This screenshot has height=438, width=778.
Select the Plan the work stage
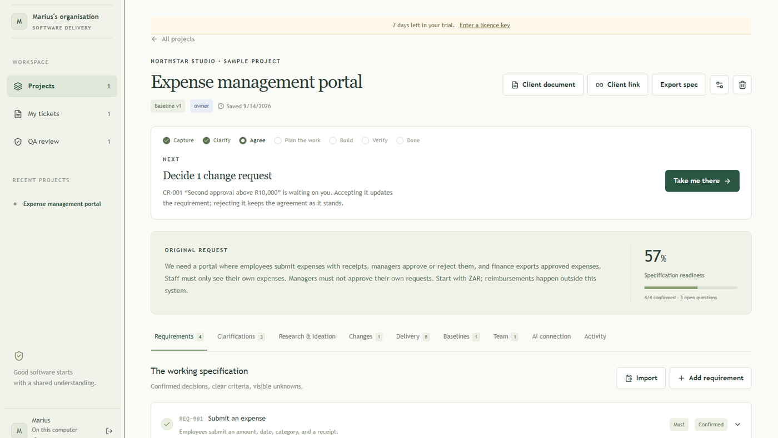[x=298, y=140]
